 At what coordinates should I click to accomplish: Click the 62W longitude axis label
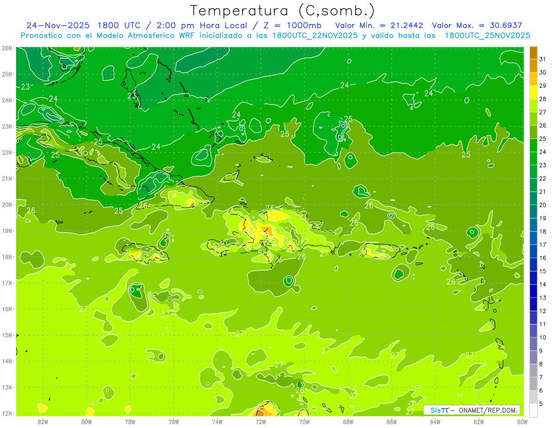[479, 422]
